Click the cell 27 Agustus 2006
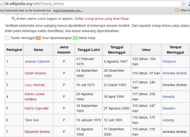Viewport: 190px width, 137px height. tap(117, 108)
